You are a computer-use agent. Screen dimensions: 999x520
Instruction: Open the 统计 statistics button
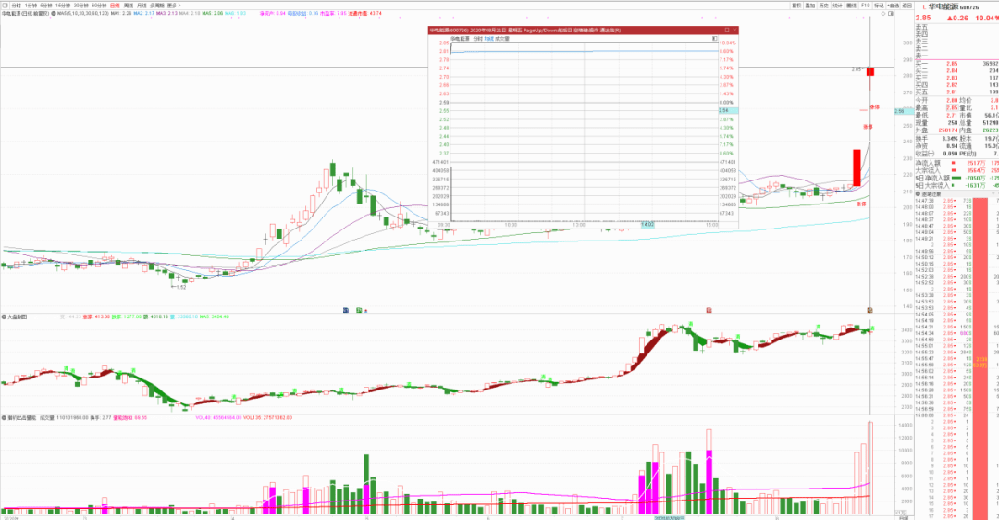[x=838, y=6]
